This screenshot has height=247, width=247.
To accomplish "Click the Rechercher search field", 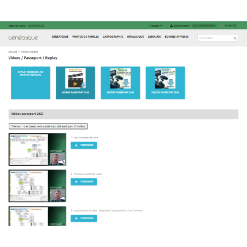I will [217, 38].
